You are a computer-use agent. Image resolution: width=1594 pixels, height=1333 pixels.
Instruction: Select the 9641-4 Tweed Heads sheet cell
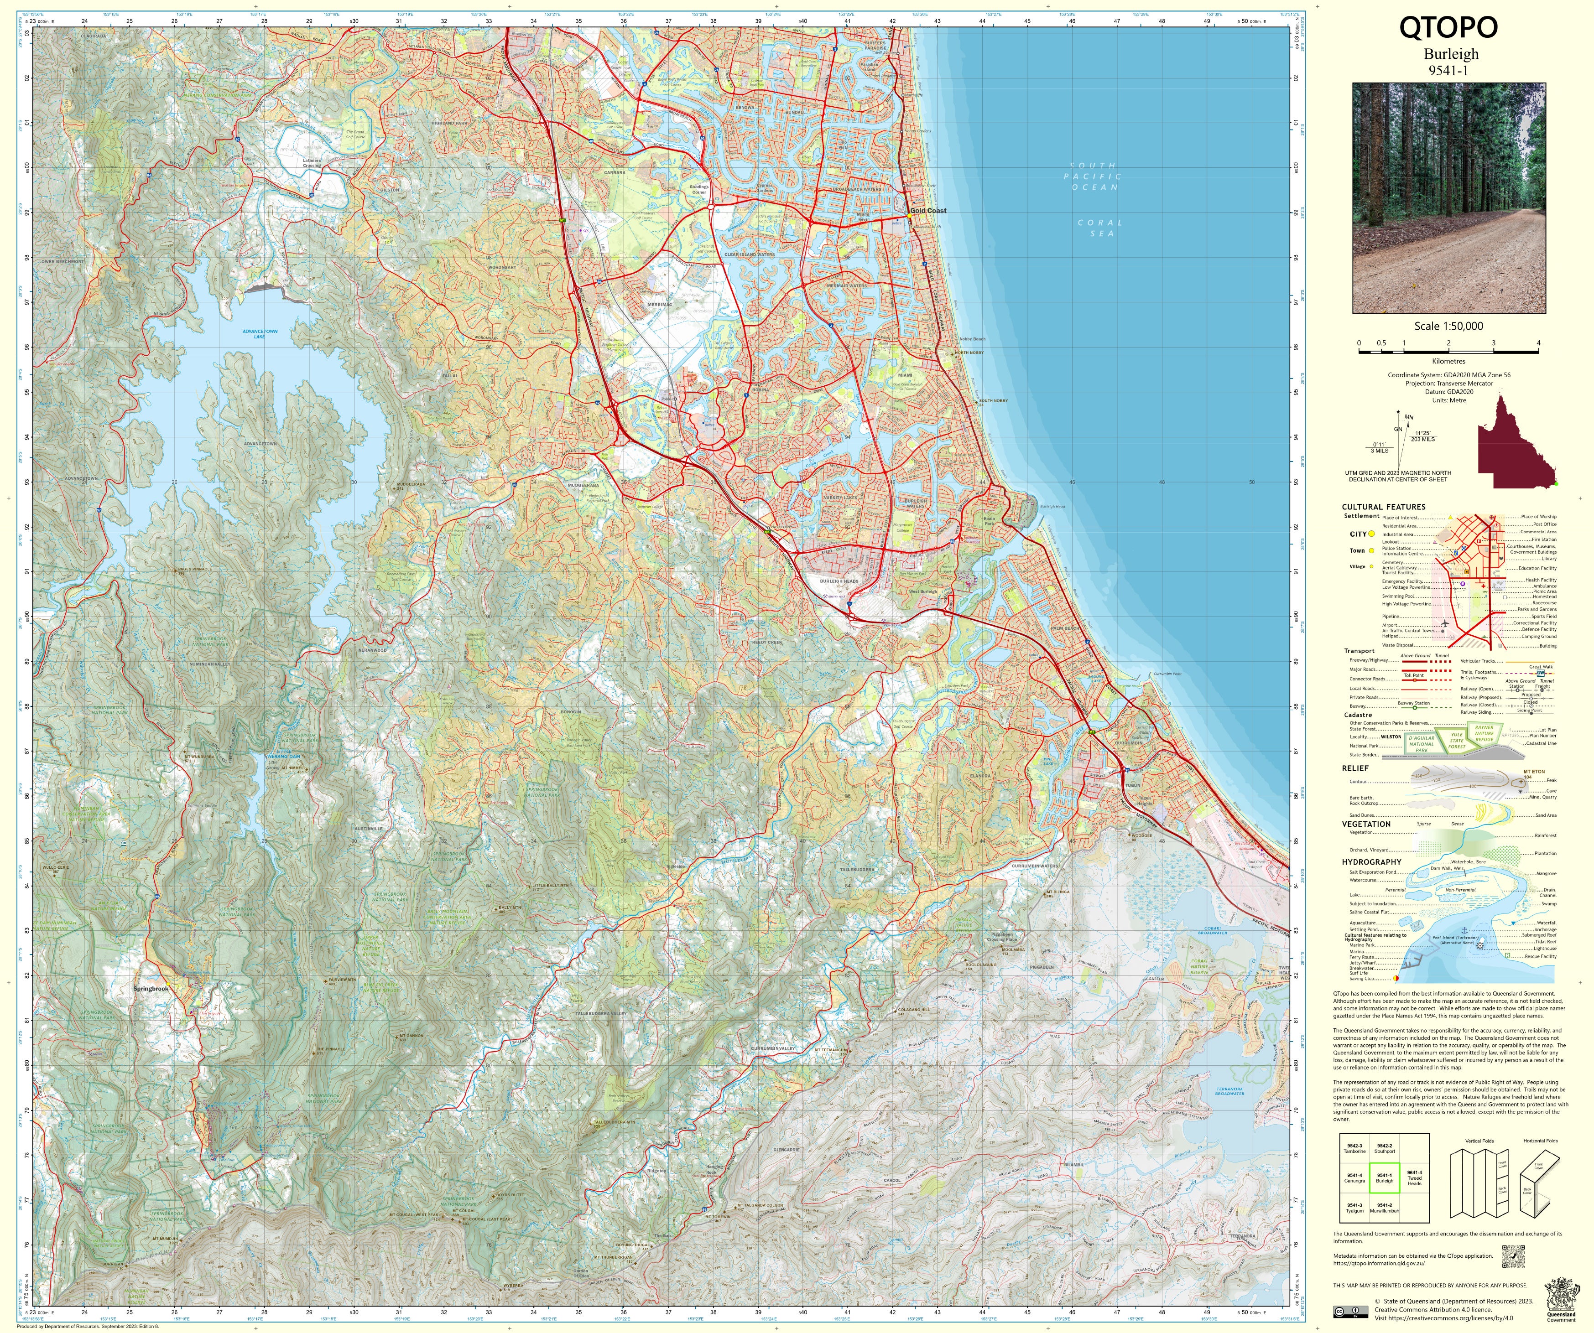pos(1414,1178)
